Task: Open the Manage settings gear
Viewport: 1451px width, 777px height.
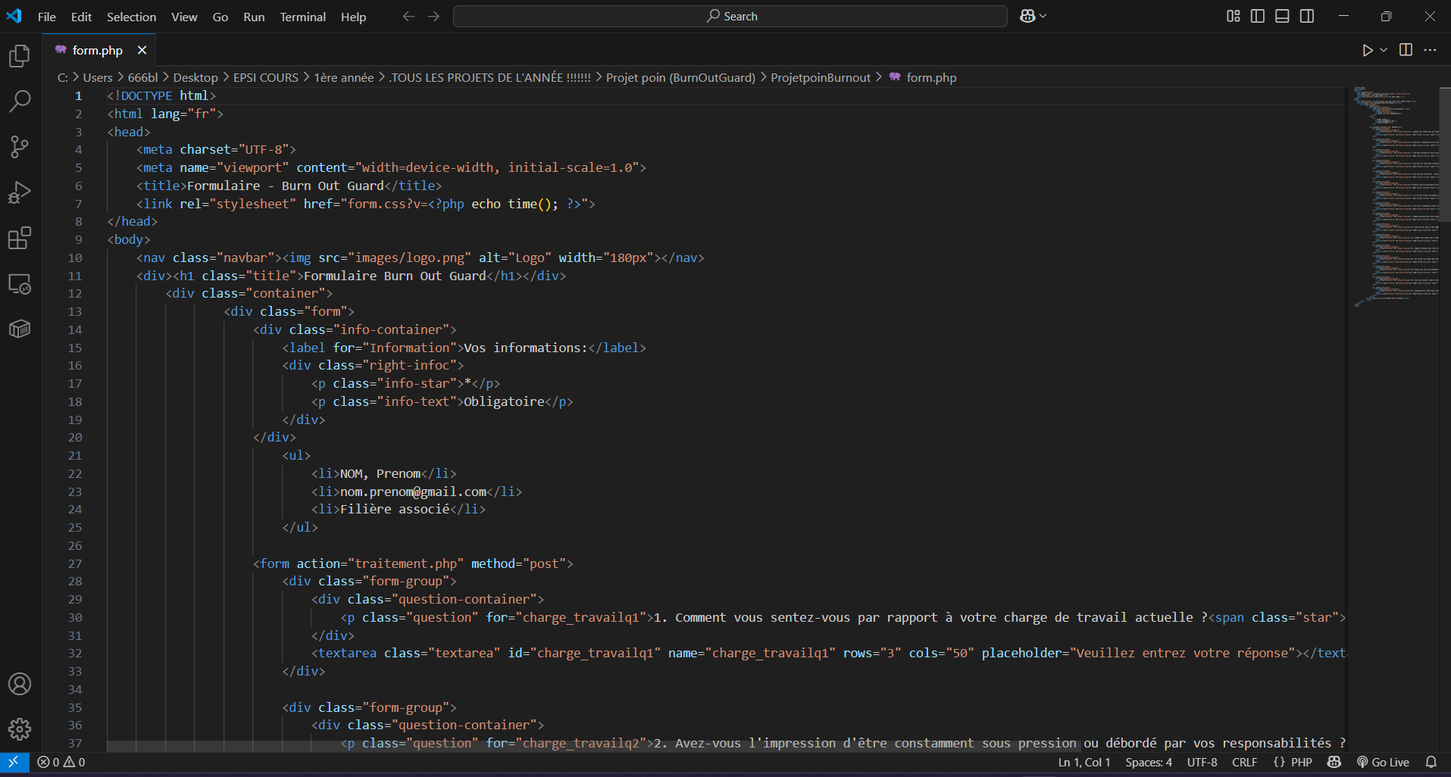Action: [x=20, y=729]
